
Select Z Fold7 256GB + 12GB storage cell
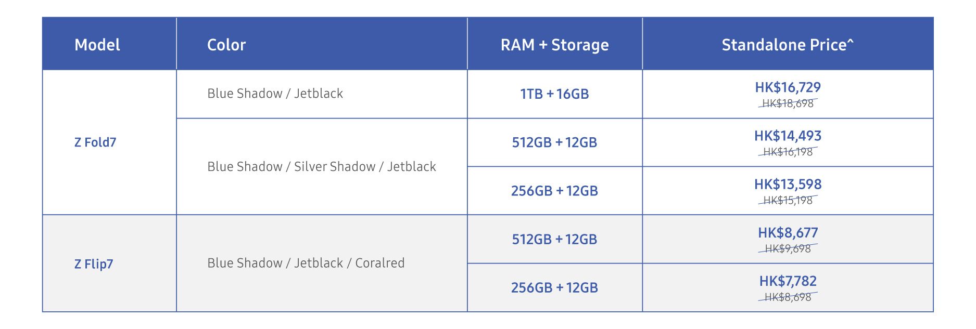coord(555,191)
